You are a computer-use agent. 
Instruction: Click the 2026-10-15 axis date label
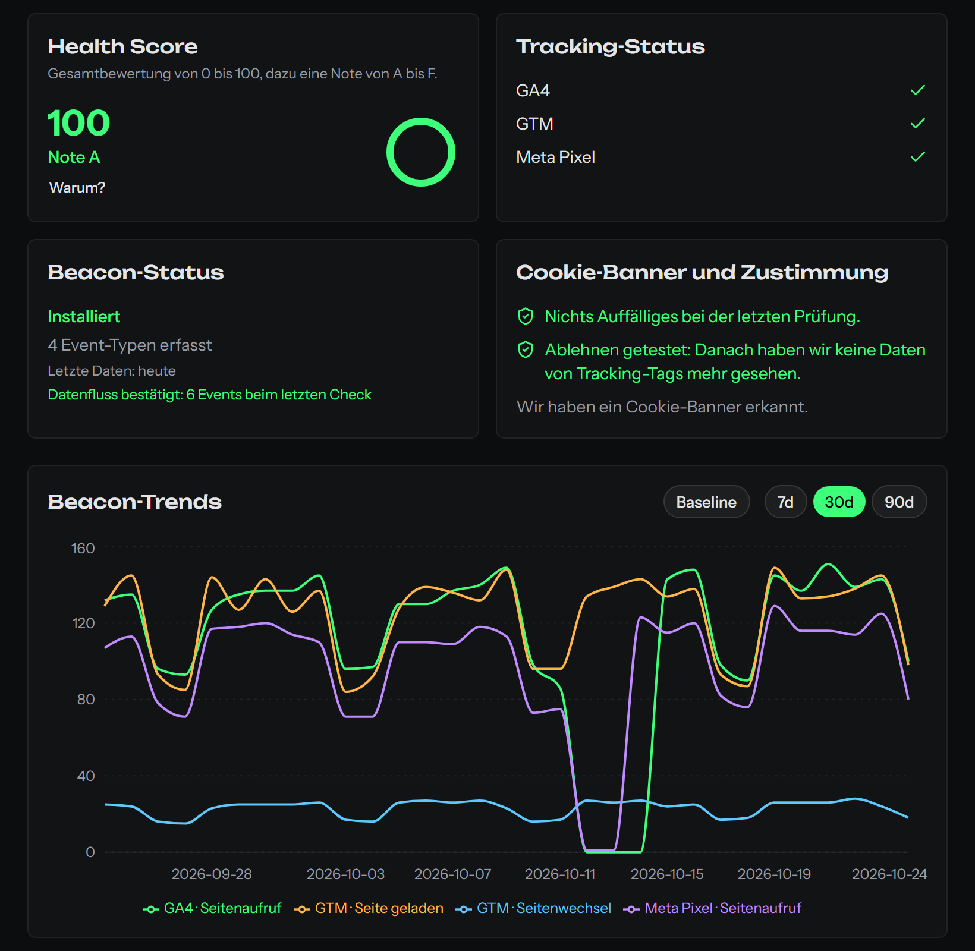click(x=667, y=874)
